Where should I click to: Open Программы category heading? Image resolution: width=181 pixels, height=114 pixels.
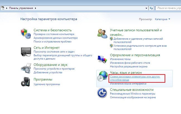[x=43, y=79]
